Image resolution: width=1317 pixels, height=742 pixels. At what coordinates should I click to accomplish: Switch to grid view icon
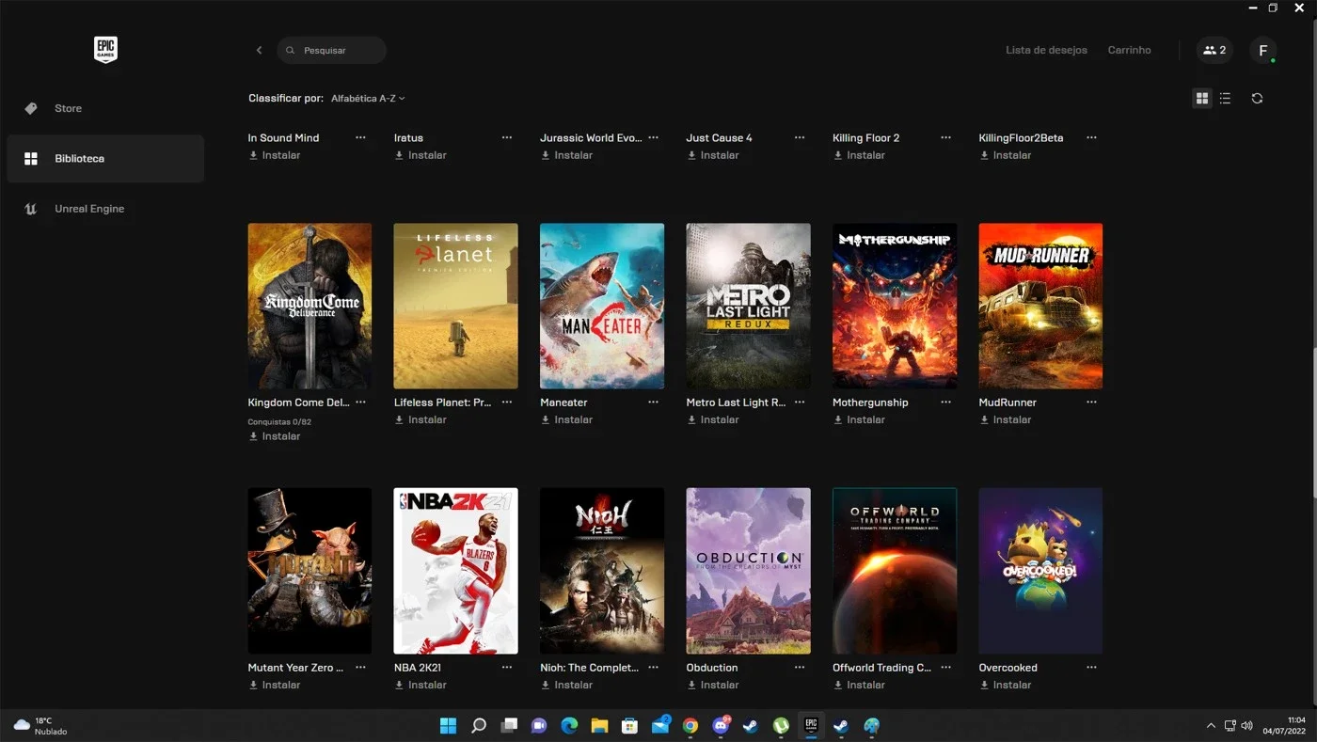coord(1201,98)
